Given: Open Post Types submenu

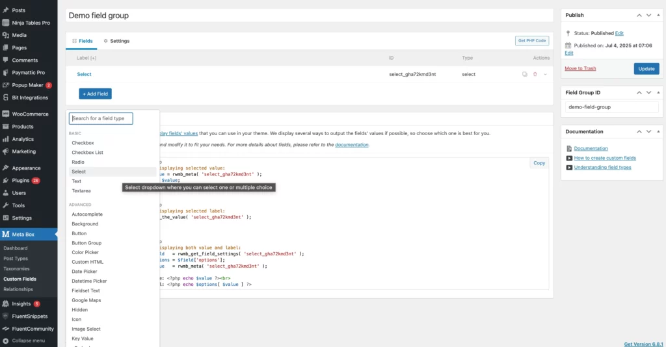Looking at the screenshot, I should (x=16, y=259).
